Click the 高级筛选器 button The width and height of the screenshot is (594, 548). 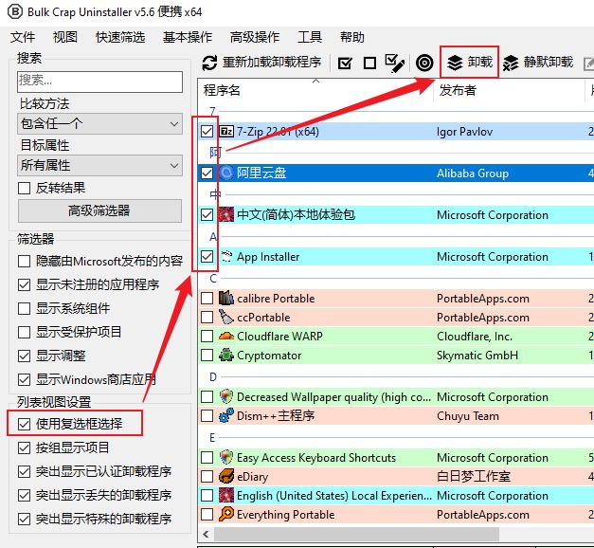(99, 210)
